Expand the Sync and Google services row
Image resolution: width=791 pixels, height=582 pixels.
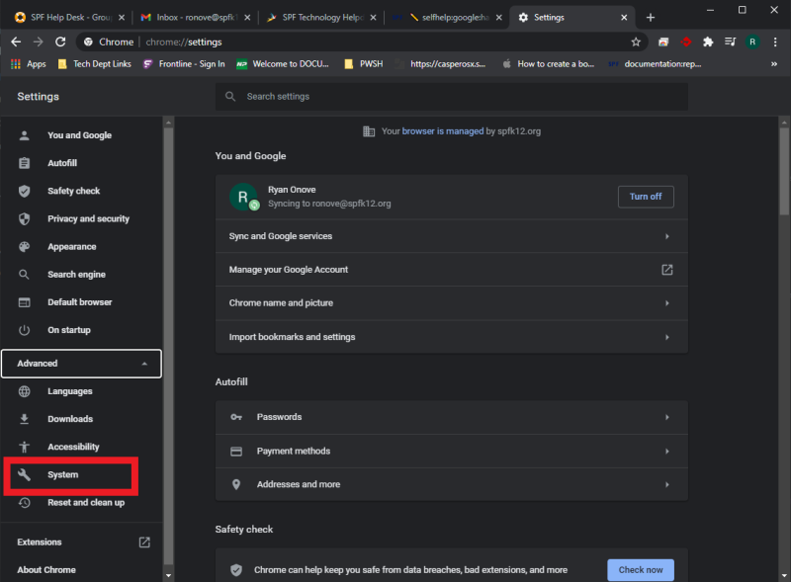(451, 235)
